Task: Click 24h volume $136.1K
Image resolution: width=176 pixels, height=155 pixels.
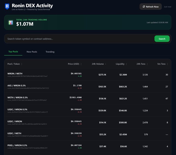Action: (102, 99)
